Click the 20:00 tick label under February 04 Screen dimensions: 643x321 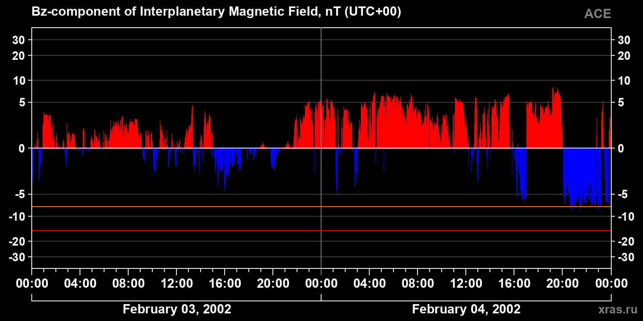click(563, 284)
